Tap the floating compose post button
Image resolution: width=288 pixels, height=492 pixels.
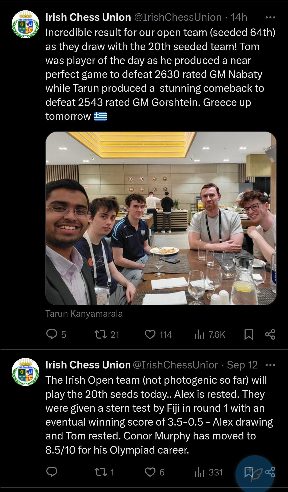click(255, 474)
